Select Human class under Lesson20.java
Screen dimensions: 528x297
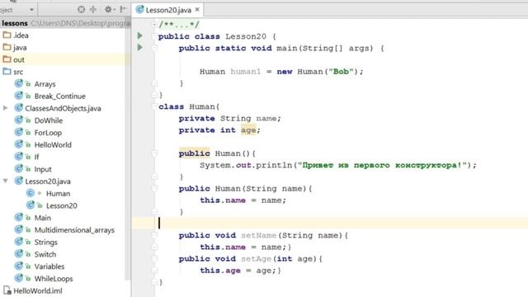[58, 193]
